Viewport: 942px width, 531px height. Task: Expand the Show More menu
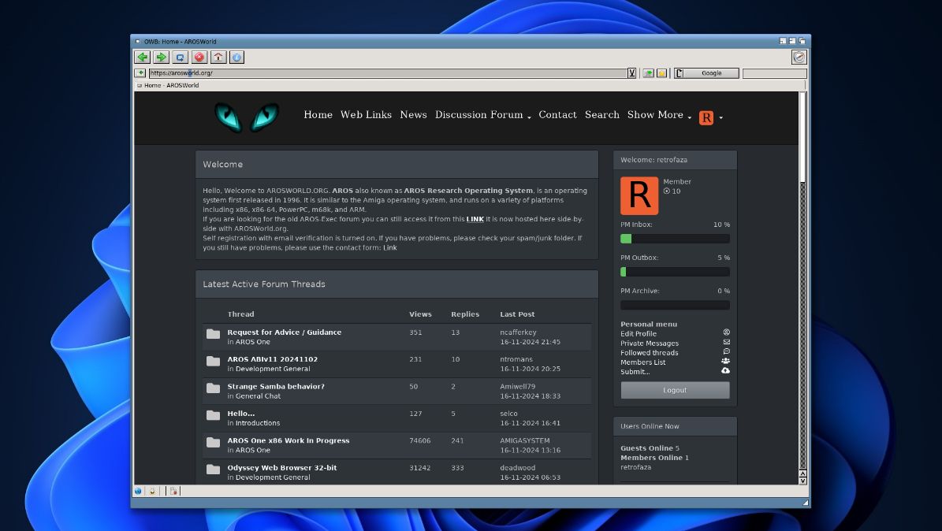pos(659,115)
